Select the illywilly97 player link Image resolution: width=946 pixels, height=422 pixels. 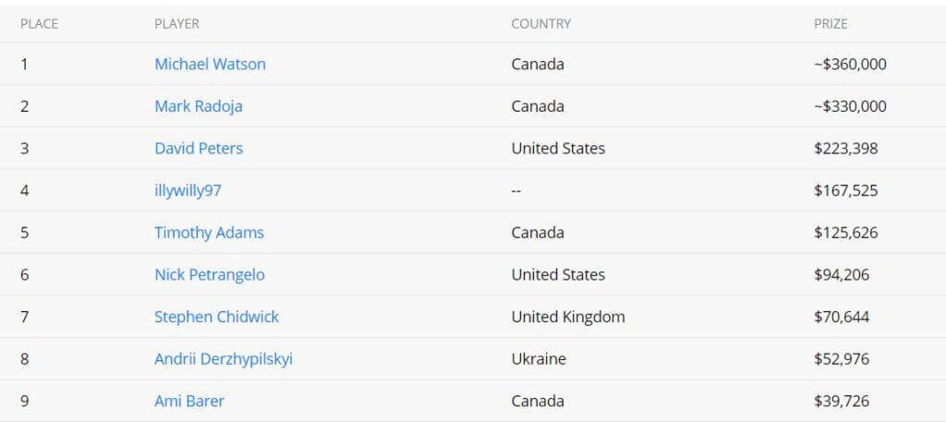[x=188, y=191]
